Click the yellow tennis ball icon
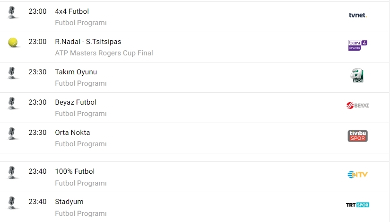 click(x=13, y=43)
